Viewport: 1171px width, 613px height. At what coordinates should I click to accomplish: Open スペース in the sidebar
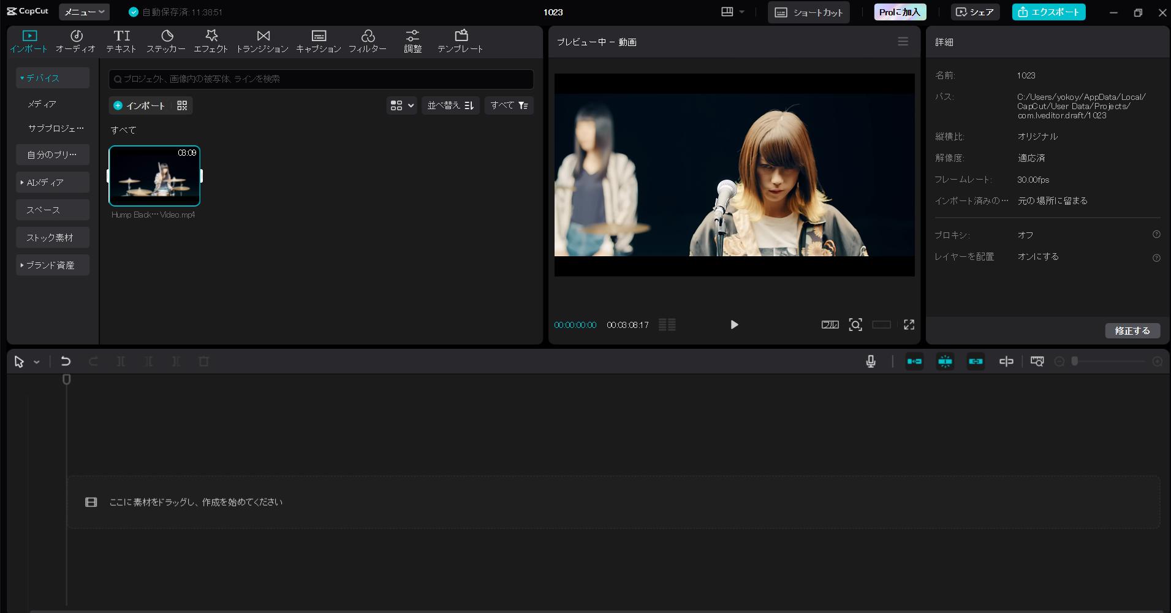tap(53, 210)
